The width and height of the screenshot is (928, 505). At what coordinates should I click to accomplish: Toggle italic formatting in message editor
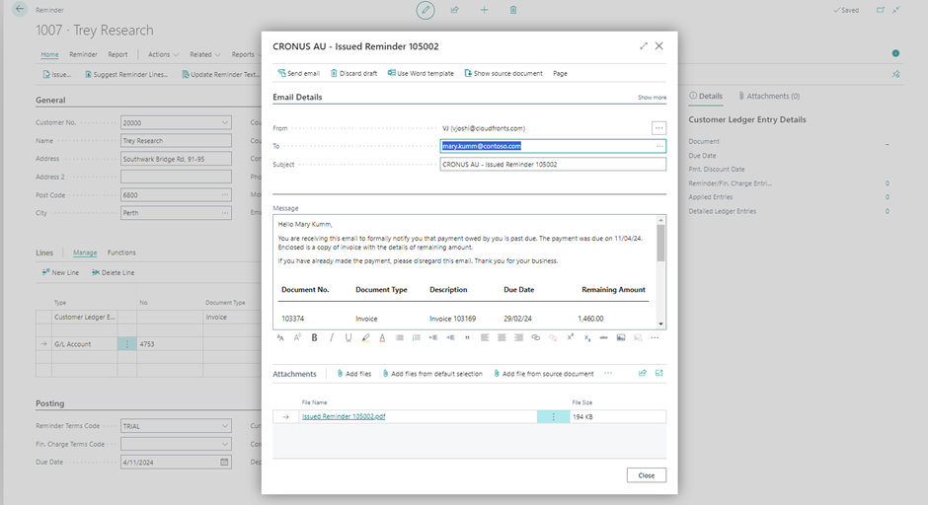(x=331, y=337)
